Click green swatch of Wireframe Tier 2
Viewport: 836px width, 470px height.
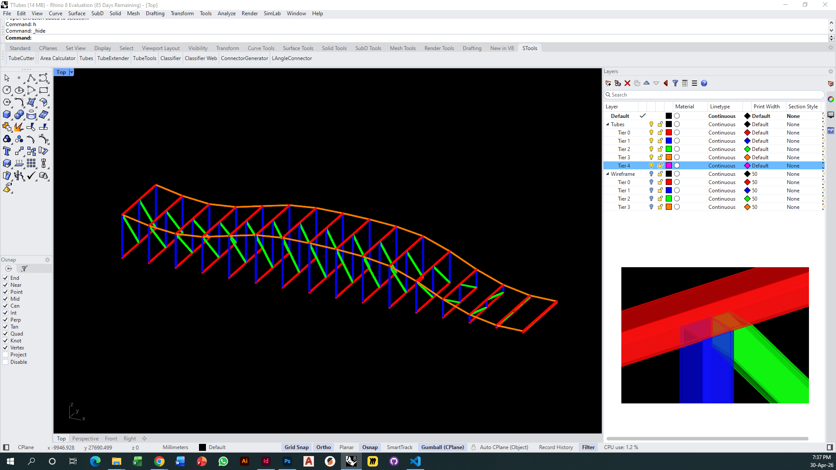pyautogui.click(x=669, y=199)
